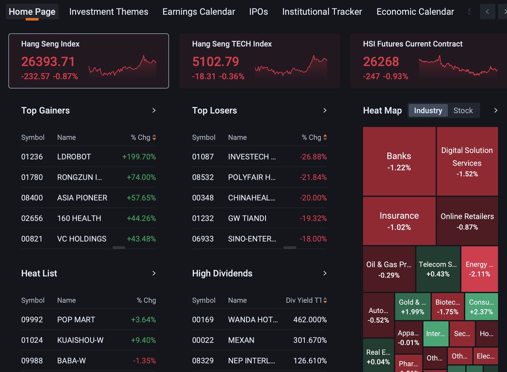The image size is (507, 372).
Task: Click the next tabs arrow button
Action: (502, 12)
